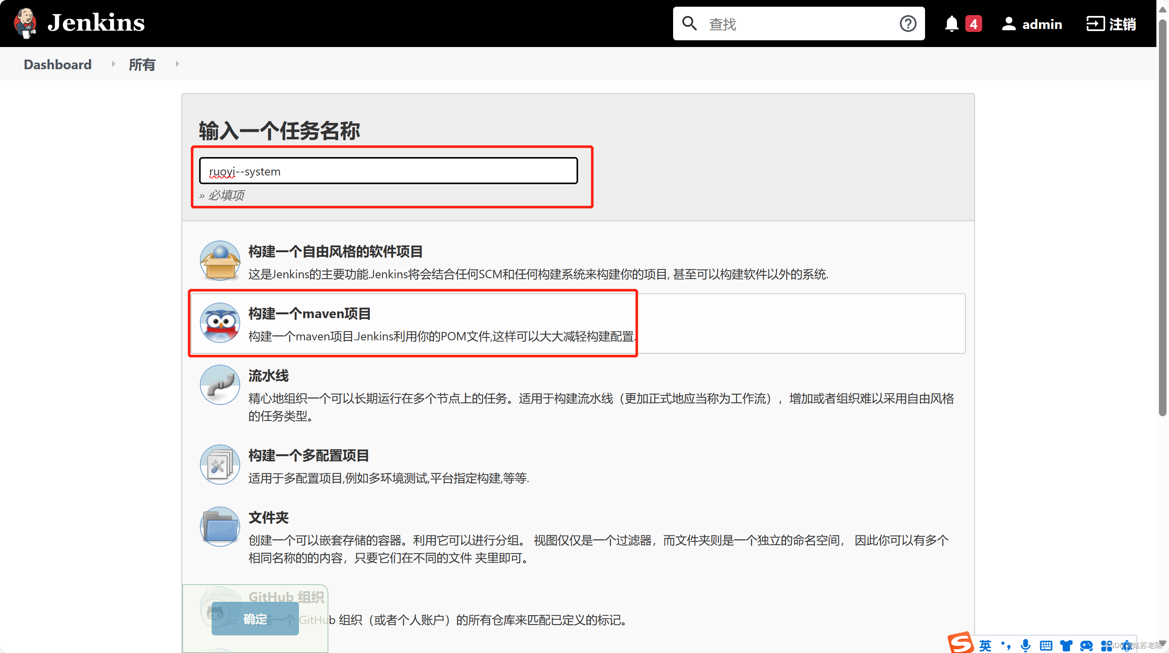Click the Jenkins title text link
This screenshot has height=653, width=1169.
(x=96, y=23)
